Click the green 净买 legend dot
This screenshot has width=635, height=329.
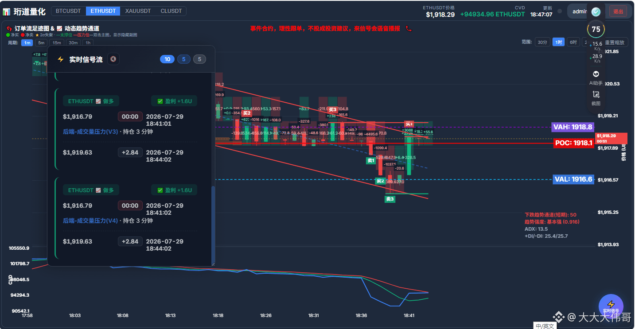8,35
